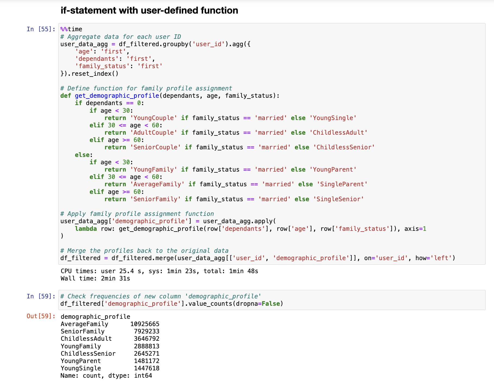This screenshot has width=494, height=385.
Task: Click the lambda keyword in the apply call
Action: (86, 229)
